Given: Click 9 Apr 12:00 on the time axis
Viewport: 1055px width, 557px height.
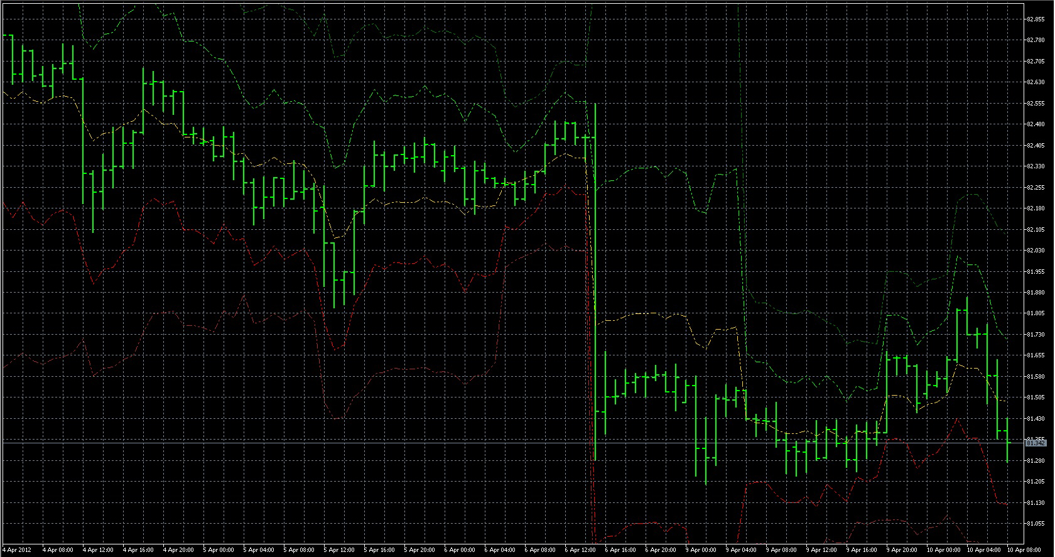Looking at the screenshot, I should click(821, 550).
